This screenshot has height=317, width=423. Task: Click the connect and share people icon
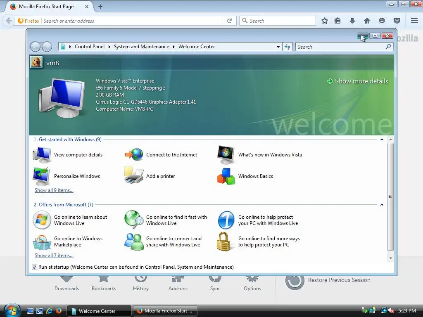pyautogui.click(x=134, y=241)
